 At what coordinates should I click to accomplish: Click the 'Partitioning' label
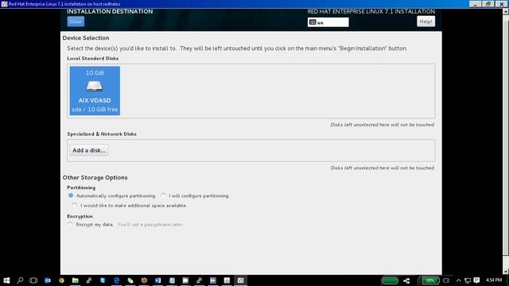(x=81, y=187)
